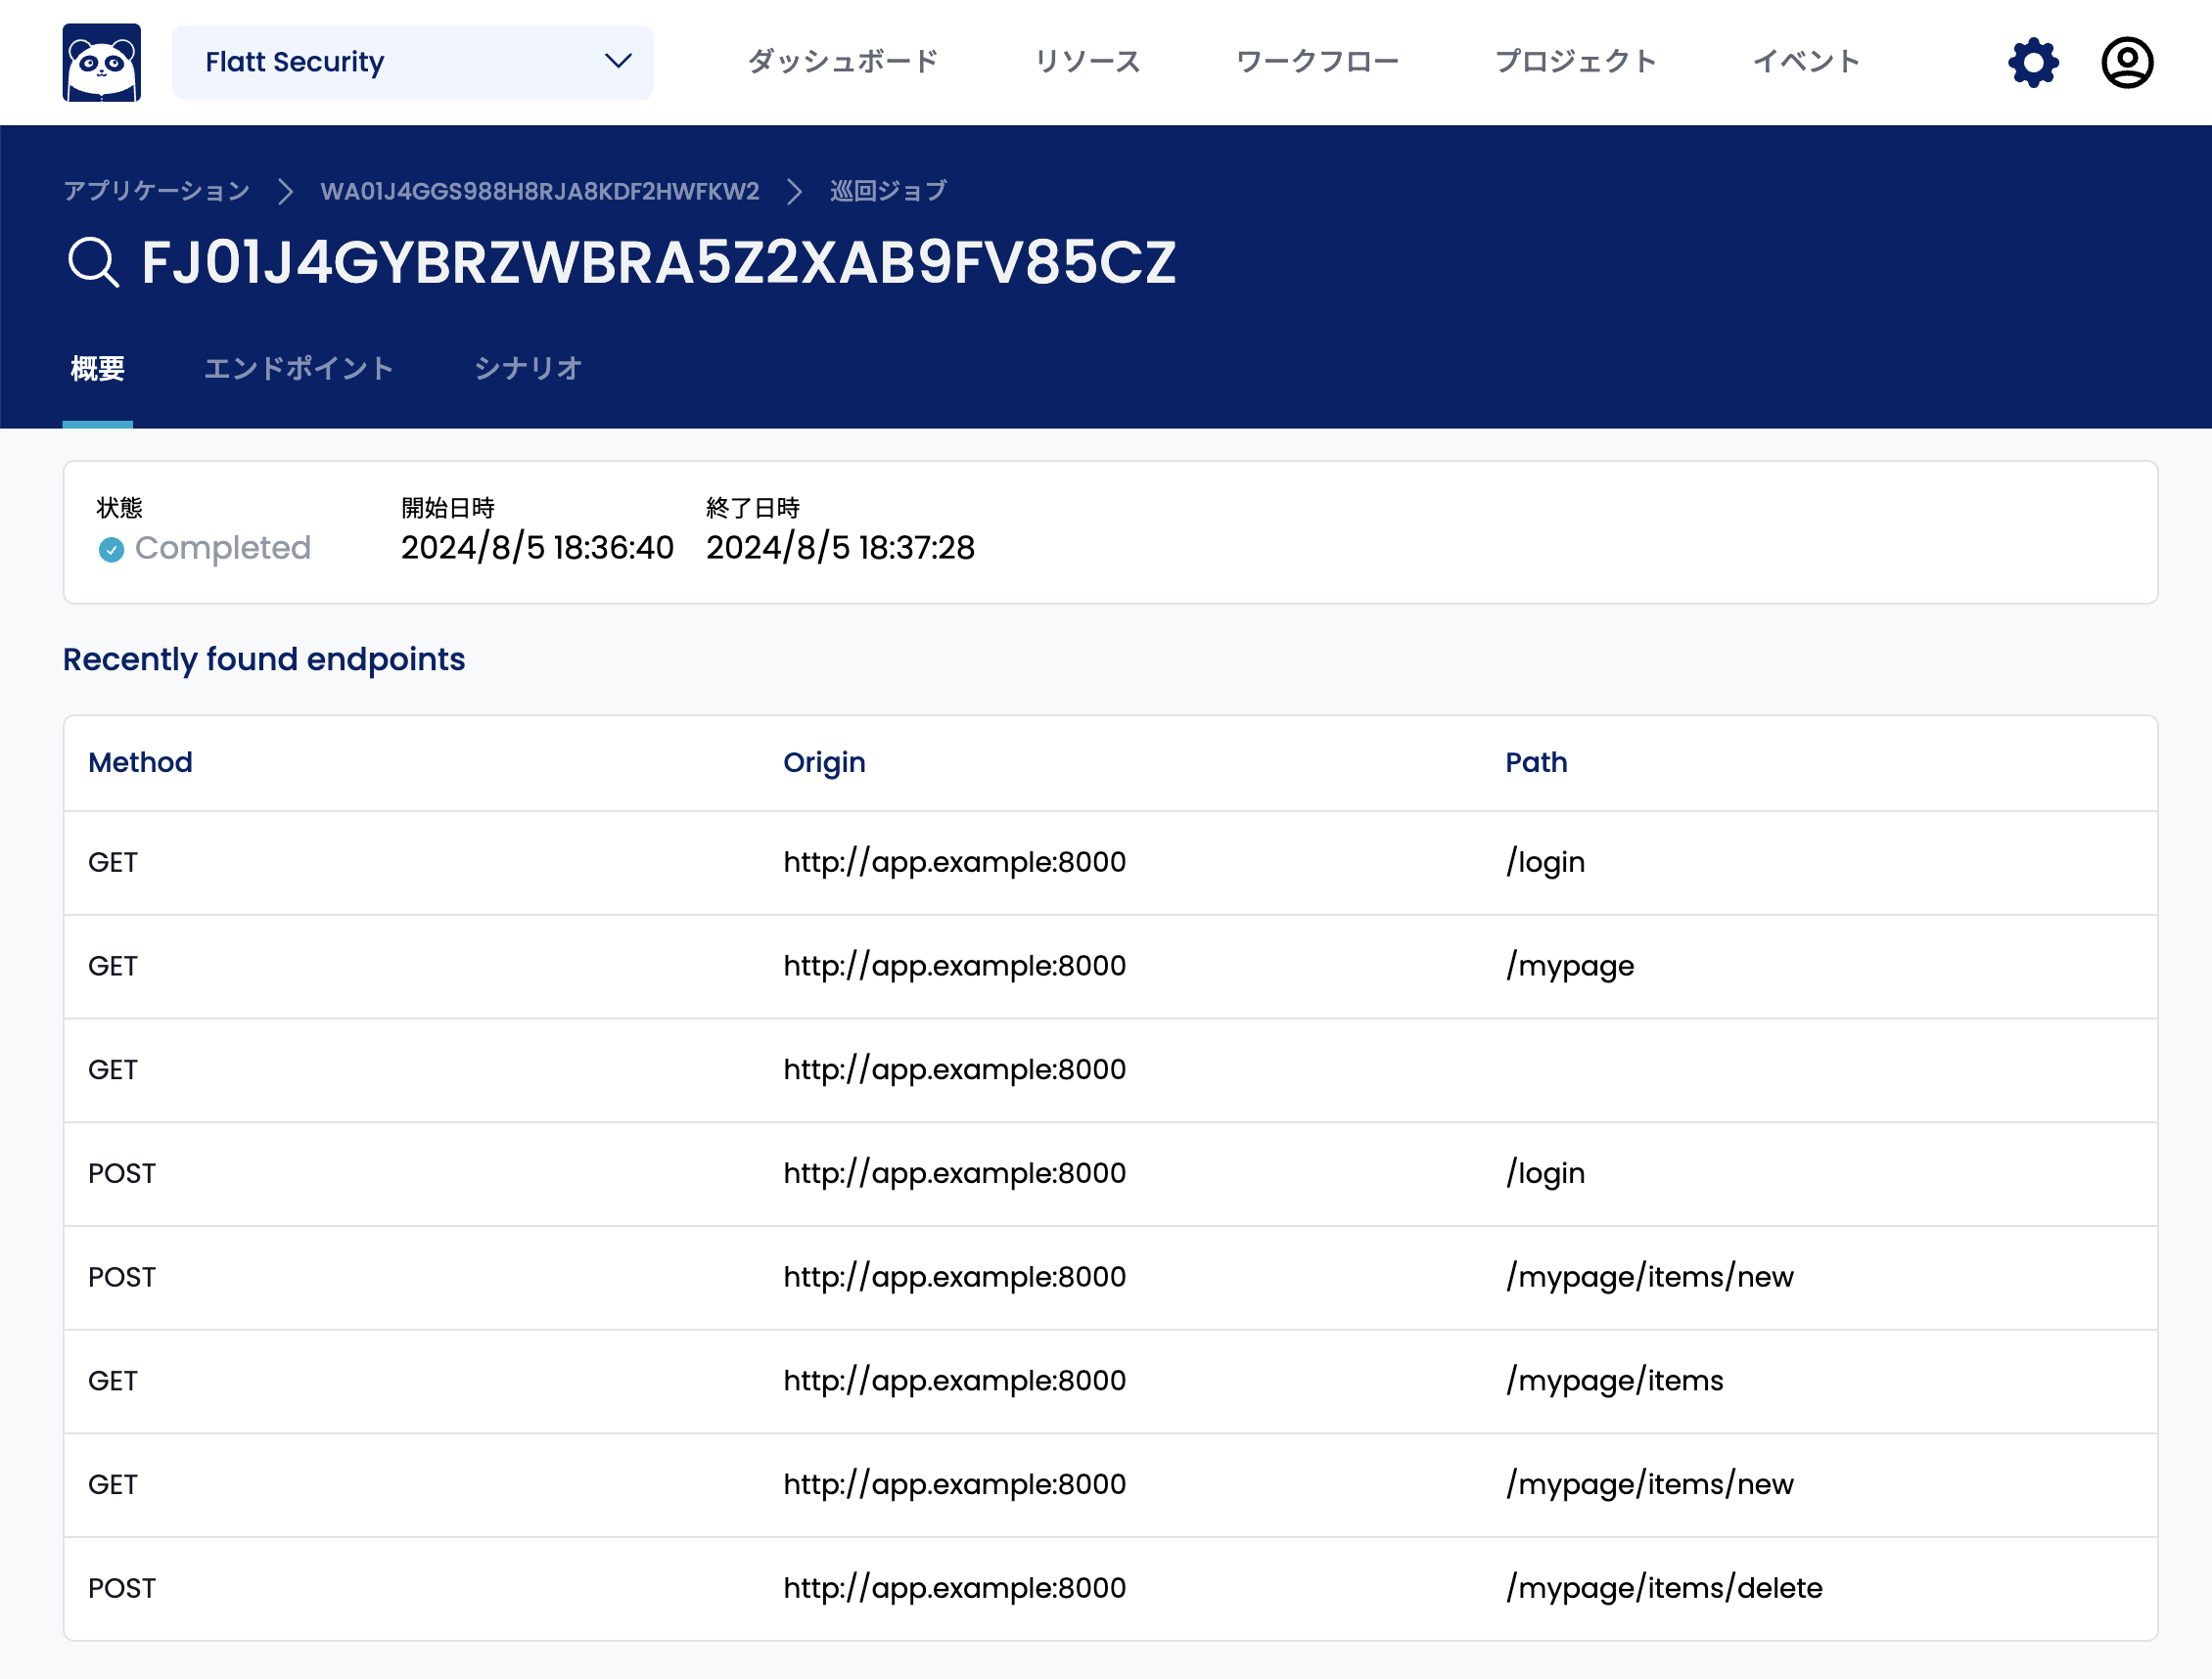Screen dimensions: 2212x1679
Task: Click the Method column header
Action: (x=140, y=762)
